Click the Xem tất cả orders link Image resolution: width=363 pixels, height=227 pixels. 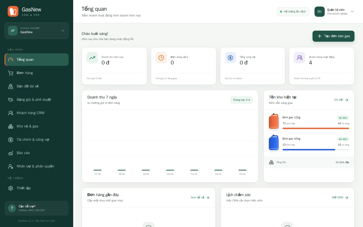coord(200,197)
